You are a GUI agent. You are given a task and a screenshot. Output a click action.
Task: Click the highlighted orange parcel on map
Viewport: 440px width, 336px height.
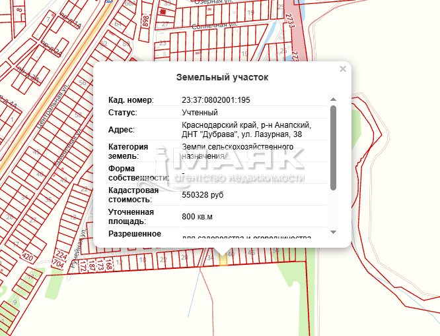(223, 260)
